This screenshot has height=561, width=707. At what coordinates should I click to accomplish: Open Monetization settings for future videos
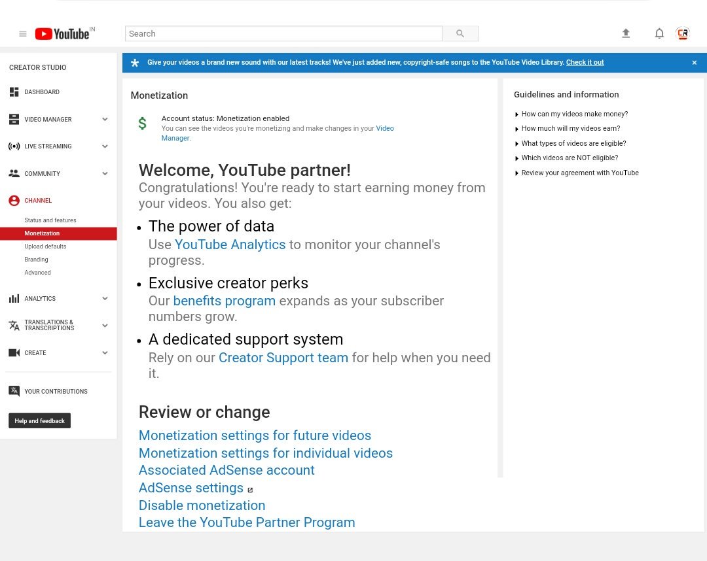[255, 435]
